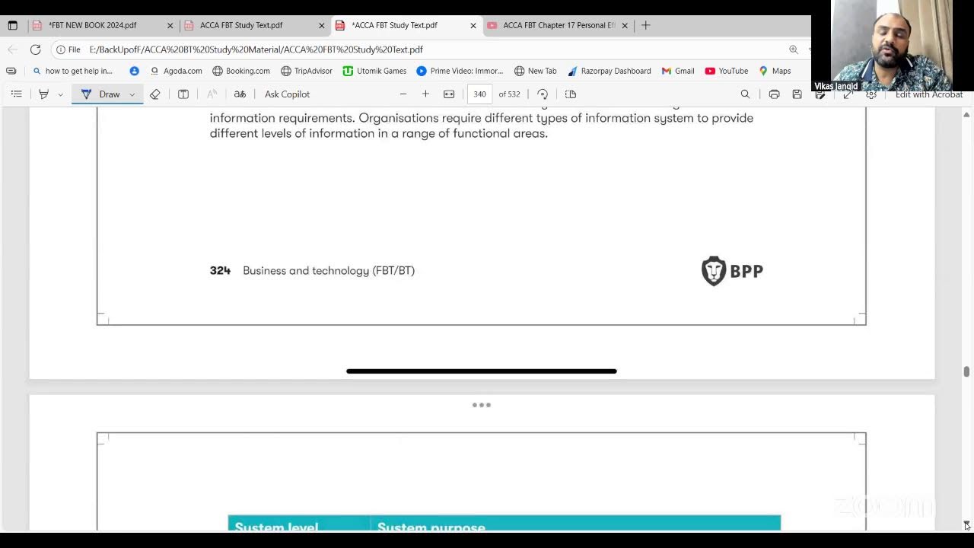Open a new browser tab

tap(646, 25)
